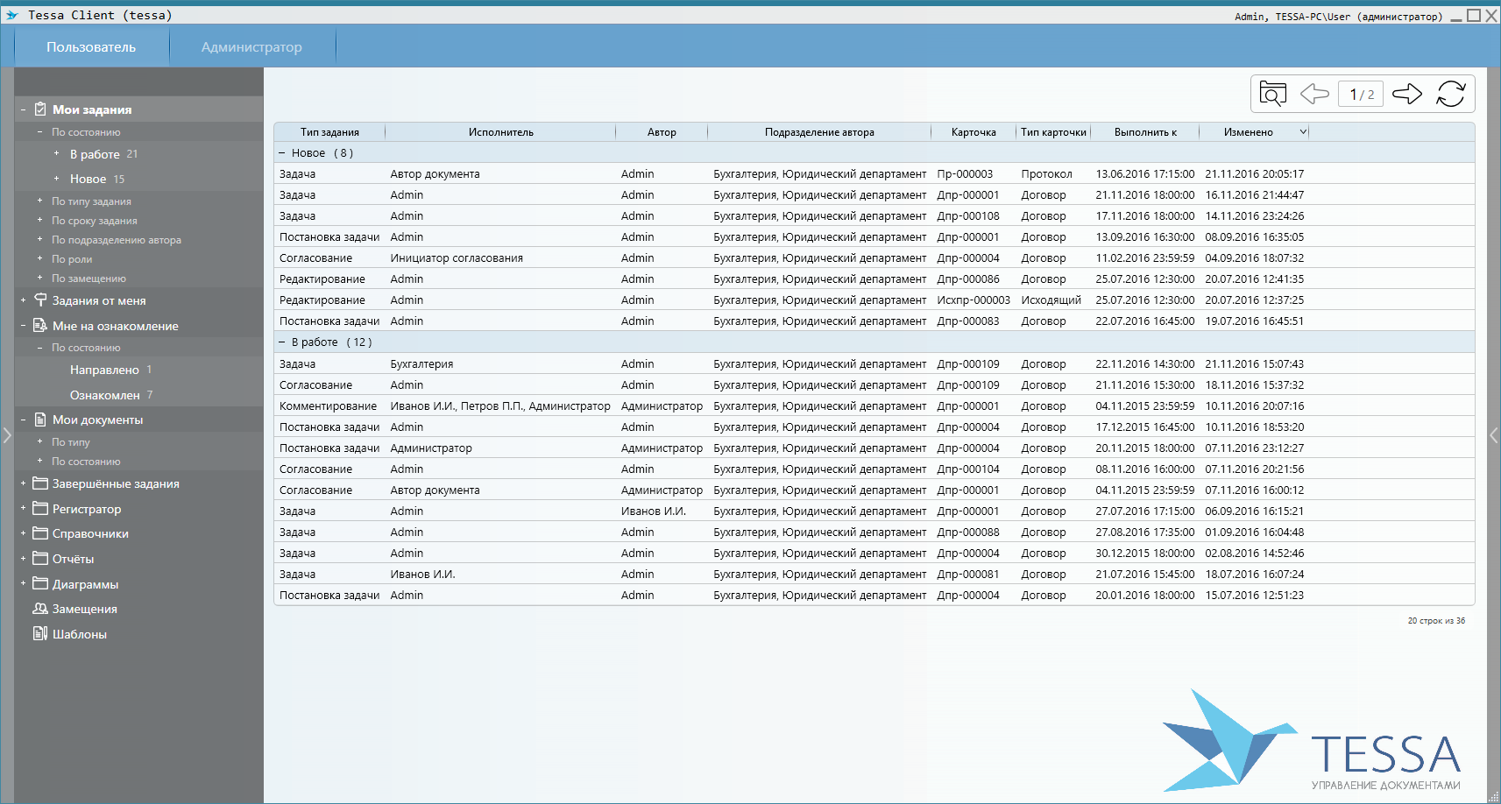Collapse the Новое (8) group
Viewport: 1501px width, 804px height.
[x=282, y=153]
